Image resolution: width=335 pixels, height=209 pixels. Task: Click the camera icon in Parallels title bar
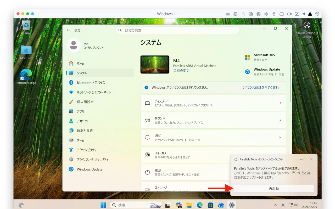pos(289,14)
